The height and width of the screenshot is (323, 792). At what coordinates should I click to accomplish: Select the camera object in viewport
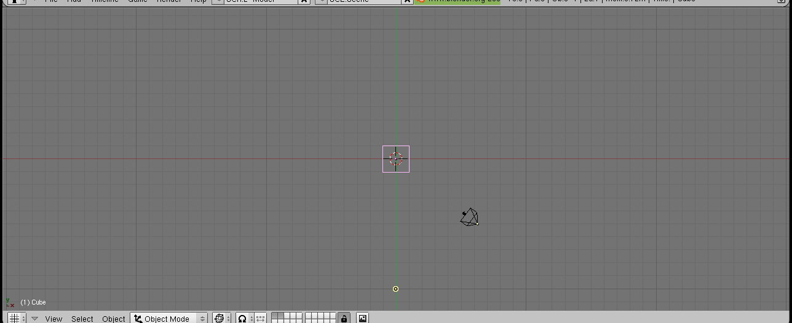tap(470, 217)
